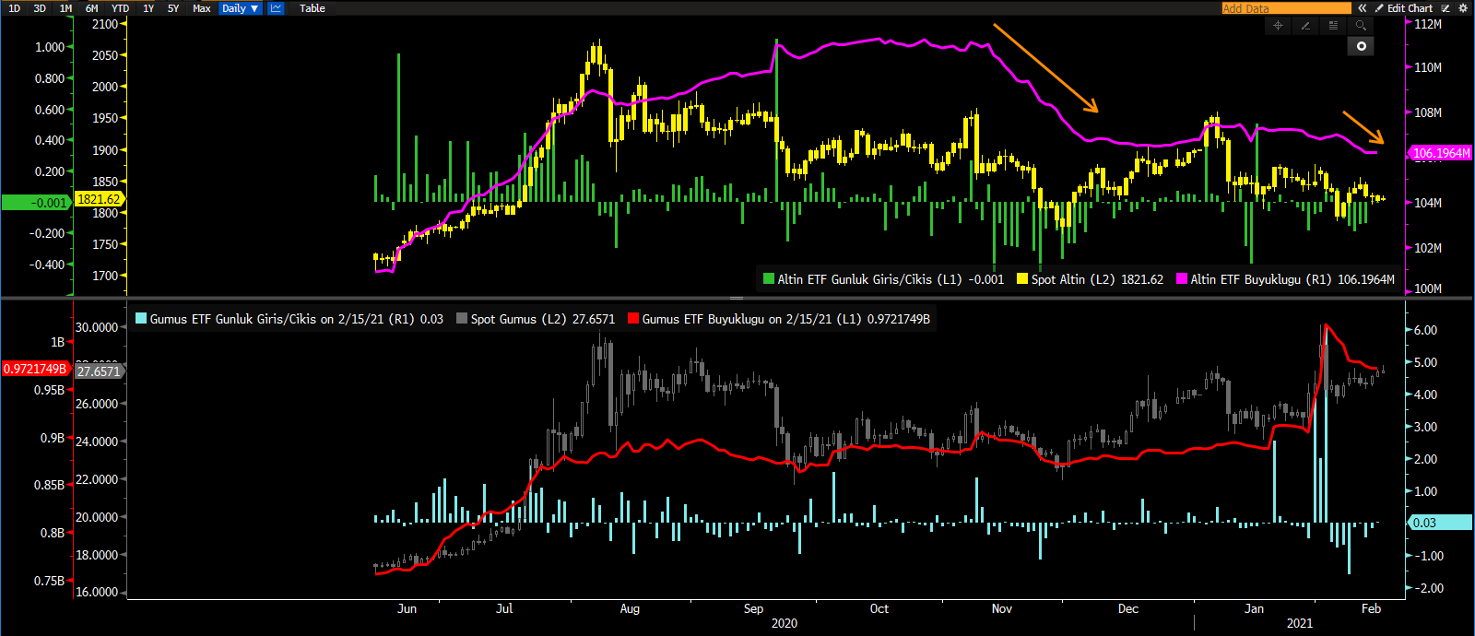The height and width of the screenshot is (636, 1475).
Task: Click the Nov label on time axis
Action: pos(1002,608)
